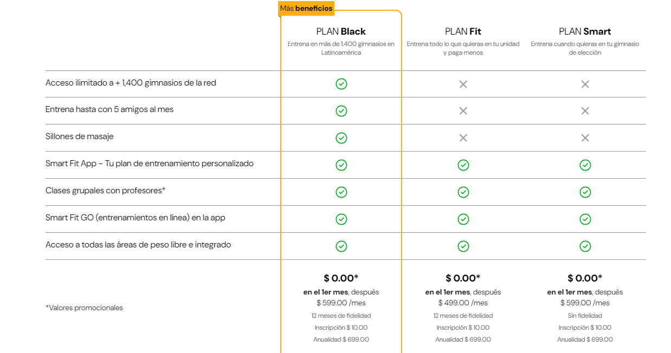Select the PLAN Fit column heading

(x=463, y=31)
